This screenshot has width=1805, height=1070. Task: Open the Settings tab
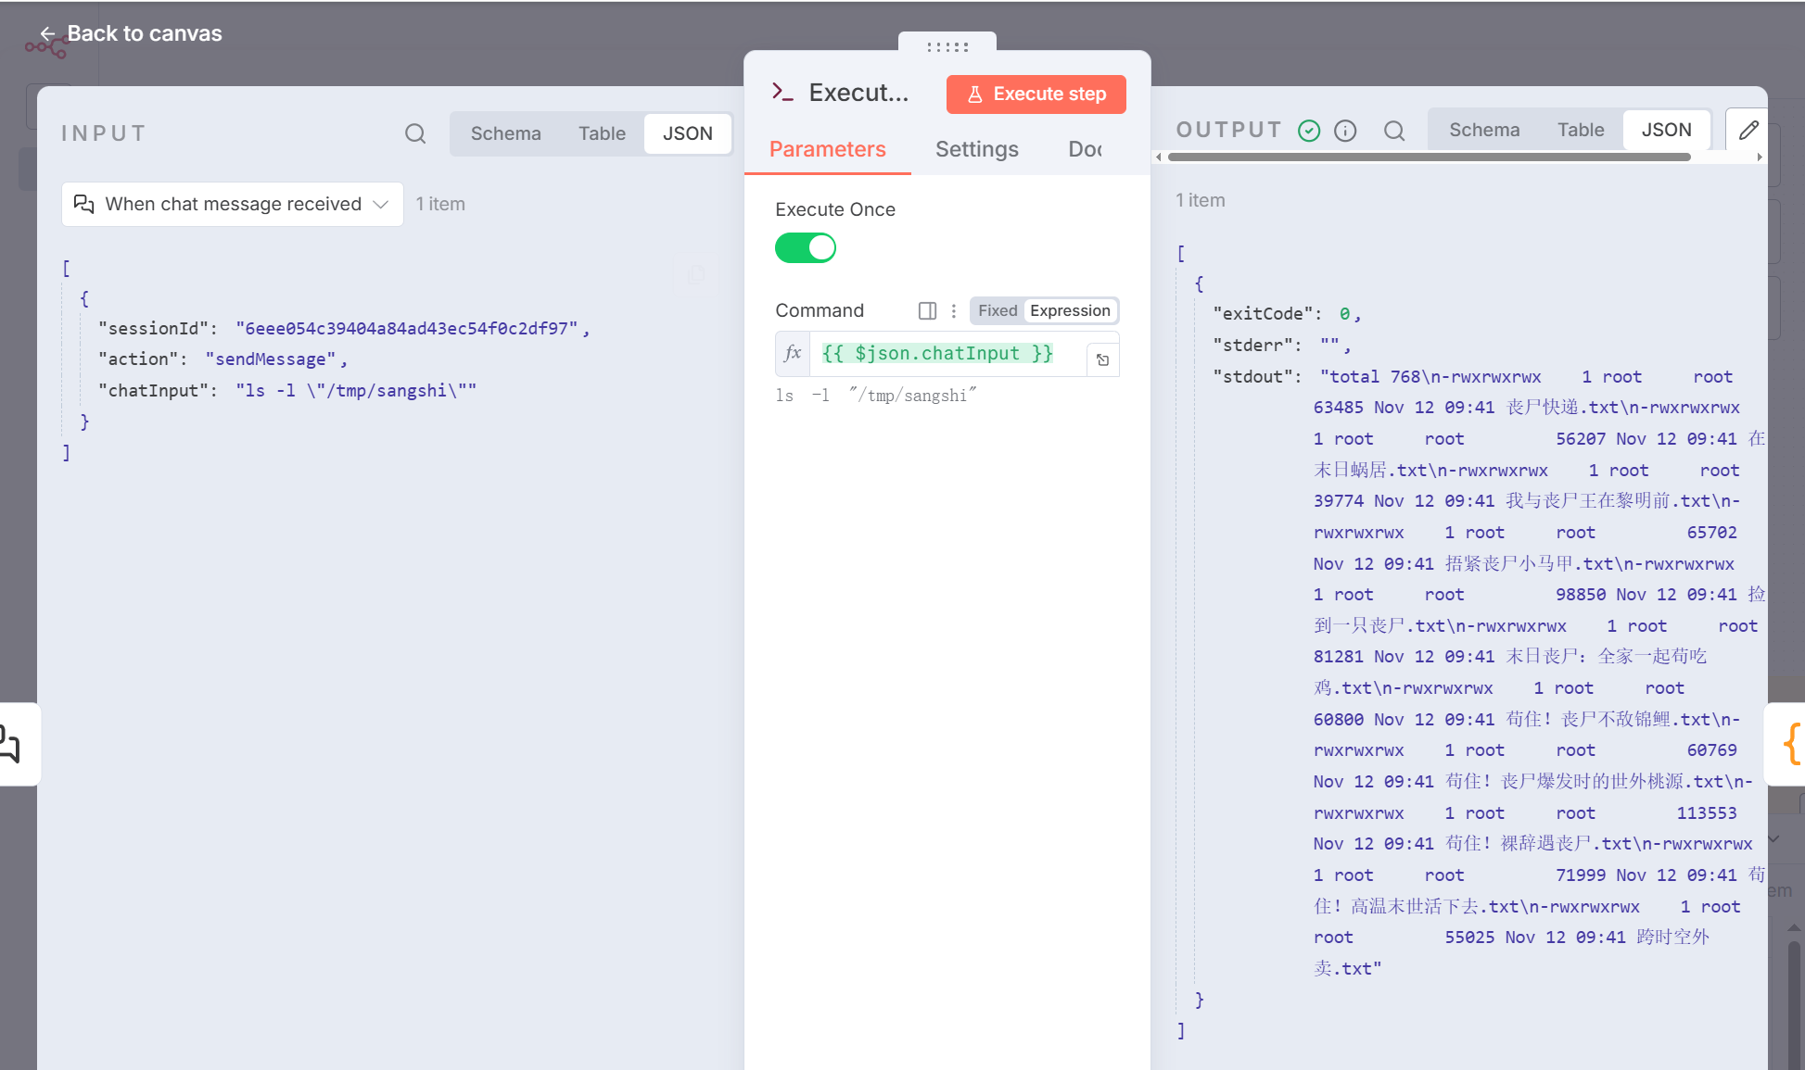pyautogui.click(x=976, y=149)
